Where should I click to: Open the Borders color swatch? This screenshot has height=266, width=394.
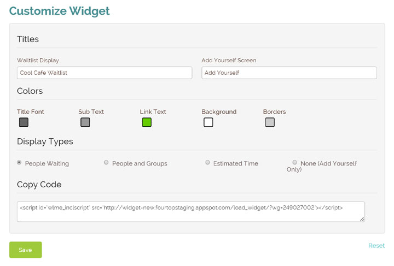pyautogui.click(x=270, y=122)
